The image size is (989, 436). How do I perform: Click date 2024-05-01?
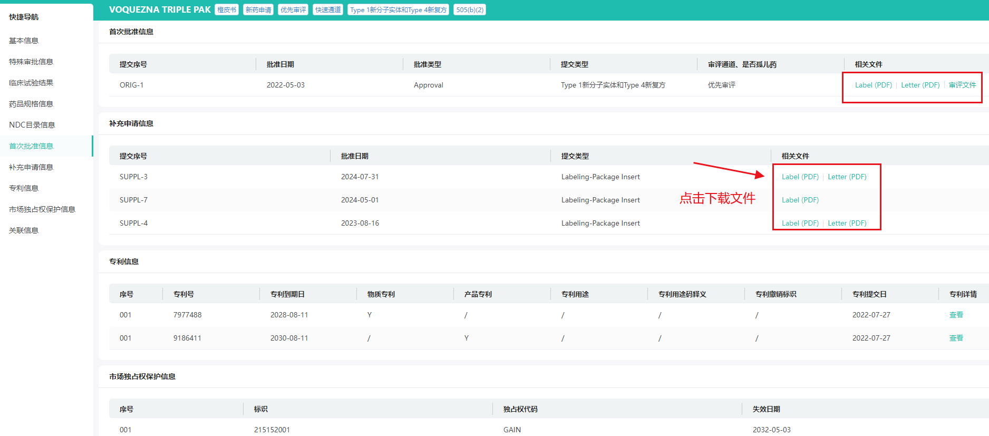(x=360, y=200)
